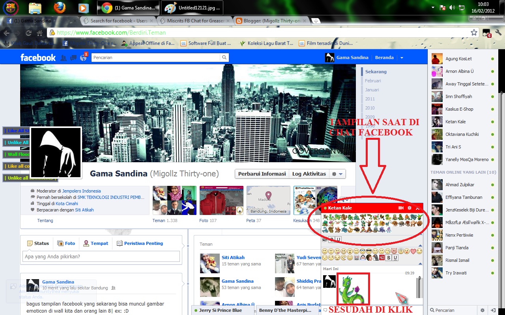Start a video call with Ketan Kale
Screen dimensions: 505x315
click(x=401, y=208)
